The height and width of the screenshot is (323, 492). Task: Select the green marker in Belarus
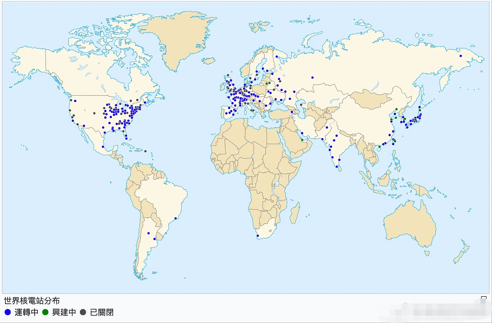[269, 83]
